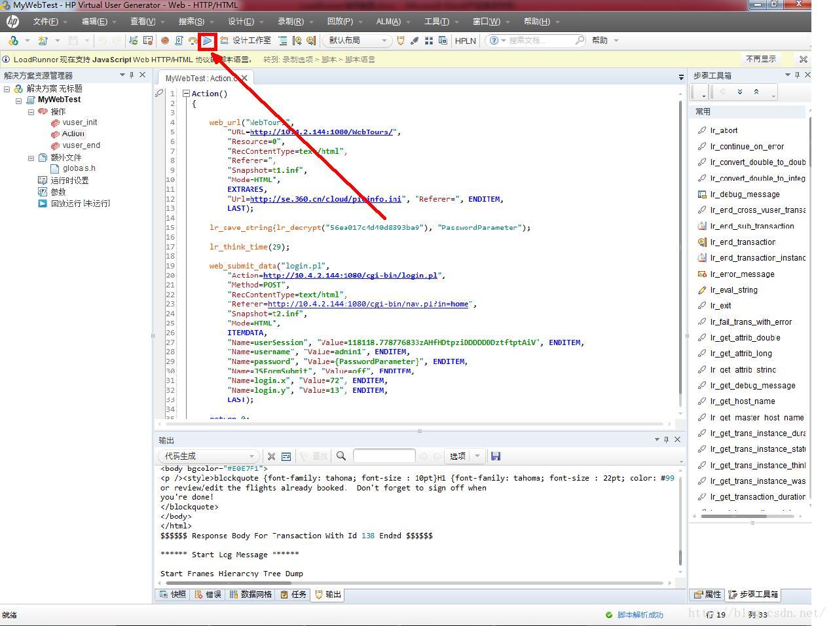This screenshot has width=833, height=626.
Task: Open the ALM(A) menu
Action: (x=388, y=22)
